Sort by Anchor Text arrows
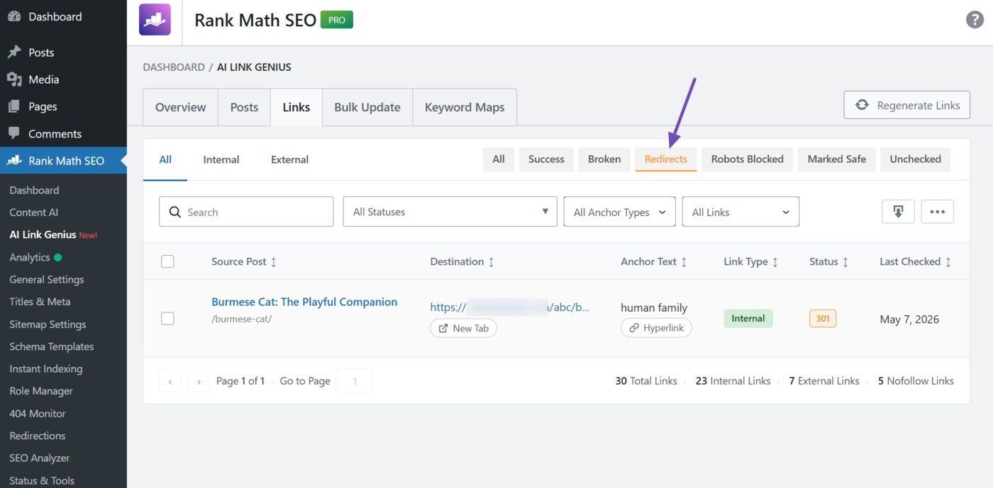Viewport: 993px width, 488px height. click(x=684, y=262)
